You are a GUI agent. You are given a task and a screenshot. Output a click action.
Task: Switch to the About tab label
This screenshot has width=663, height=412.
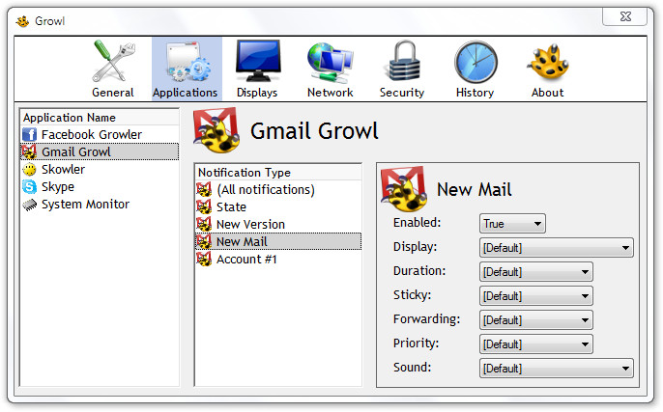pos(548,93)
